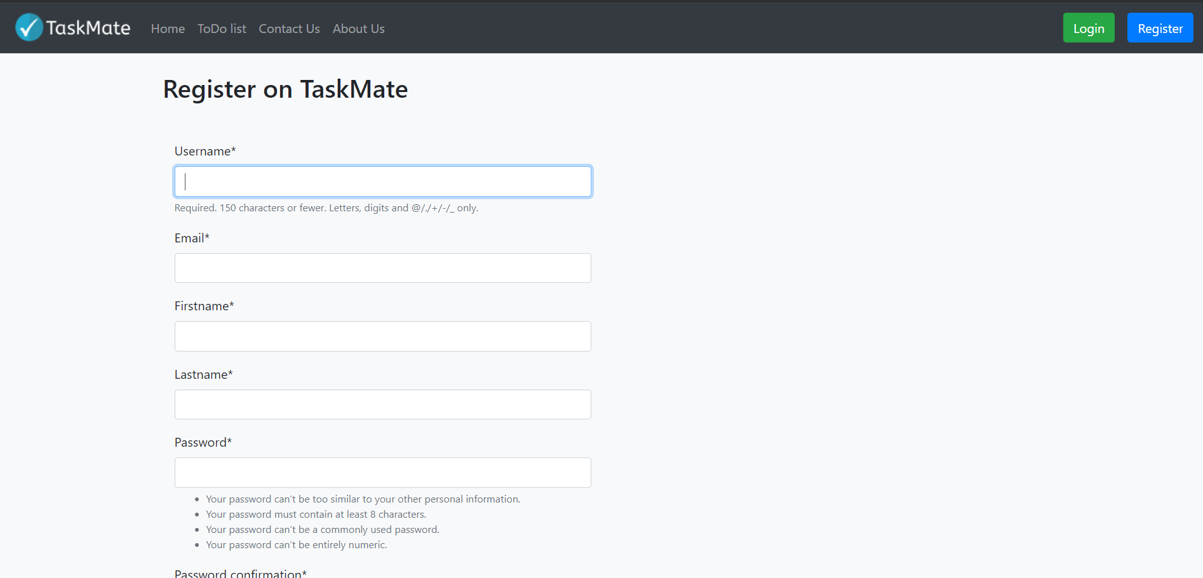1203x578 pixels.
Task: Open registration via the navbar Register button
Action: (x=1160, y=27)
